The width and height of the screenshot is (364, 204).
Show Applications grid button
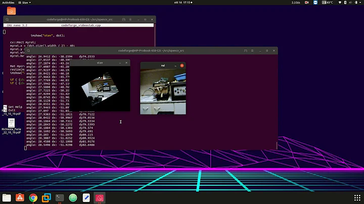[x=357, y=198]
